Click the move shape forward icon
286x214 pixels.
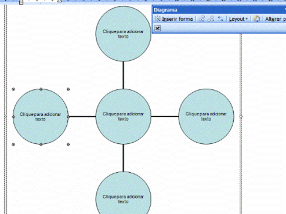pos(211,19)
